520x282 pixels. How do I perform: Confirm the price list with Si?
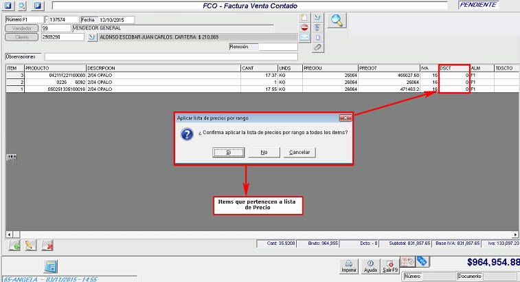[220, 152]
